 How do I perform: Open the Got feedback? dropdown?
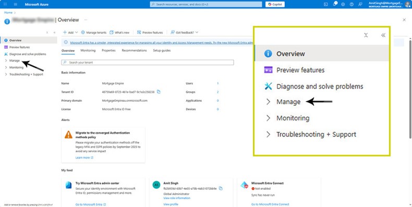coord(185,32)
